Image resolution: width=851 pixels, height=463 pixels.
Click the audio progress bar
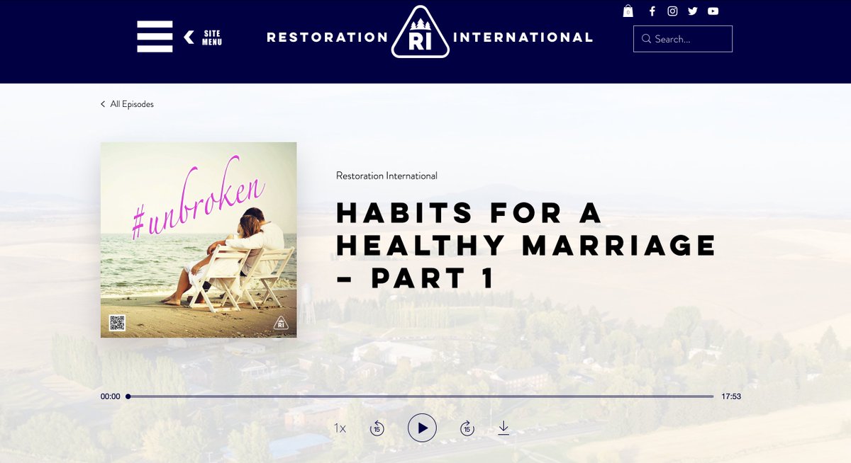click(421, 396)
